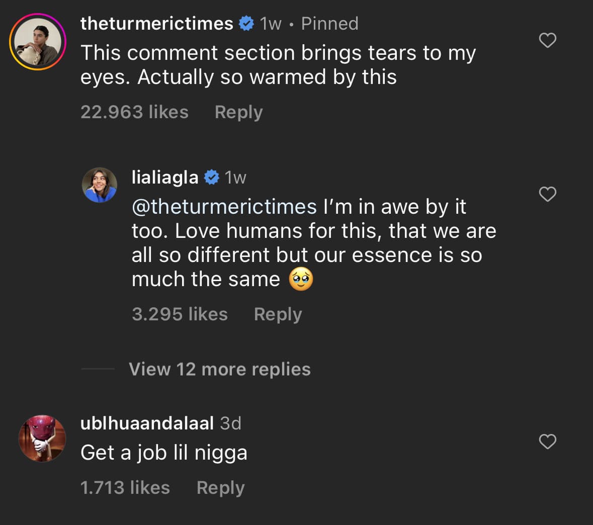The width and height of the screenshot is (593, 525).
Task: Open ublhuaandalaal's profile avatar
Action: 42,439
